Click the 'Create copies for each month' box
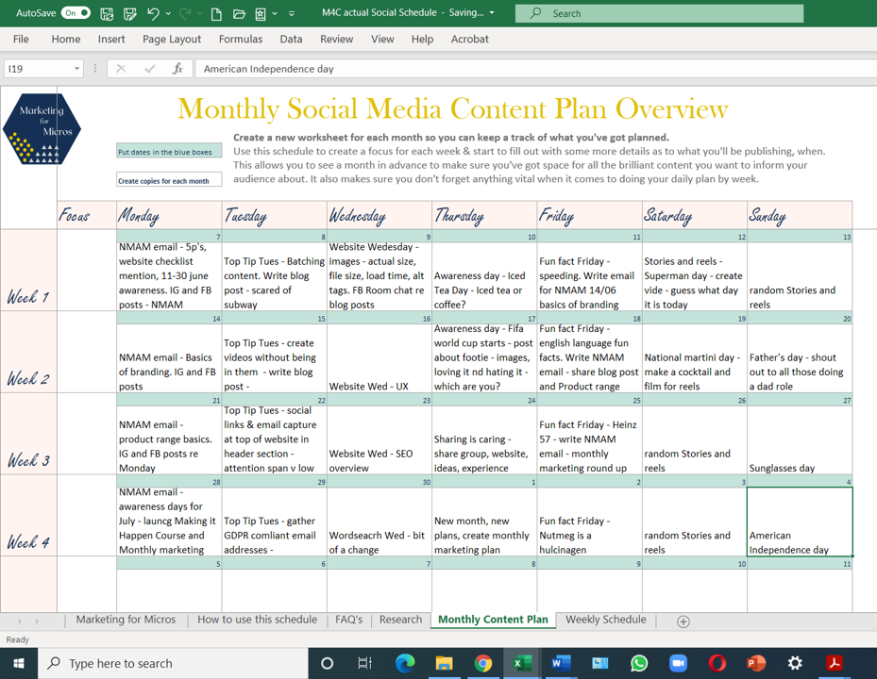This screenshot has width=877, height=679. click(169, 180)
